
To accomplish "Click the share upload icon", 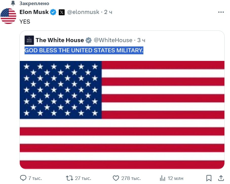I will click(x=221, y=178).
